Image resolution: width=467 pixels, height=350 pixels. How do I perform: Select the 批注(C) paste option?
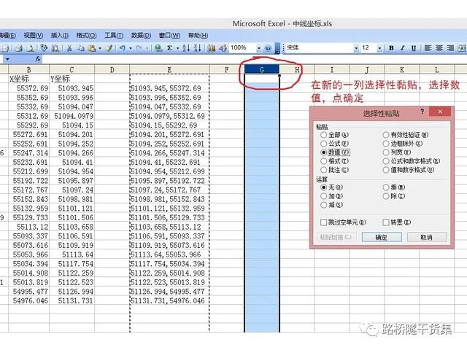(335, 170)
